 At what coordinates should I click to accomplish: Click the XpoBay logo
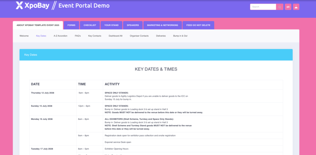[x=33, y=6]
